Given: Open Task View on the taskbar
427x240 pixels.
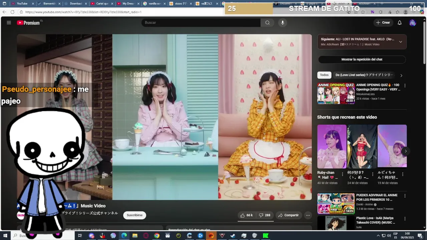Looking at the screenshot, I should (80, 236).
